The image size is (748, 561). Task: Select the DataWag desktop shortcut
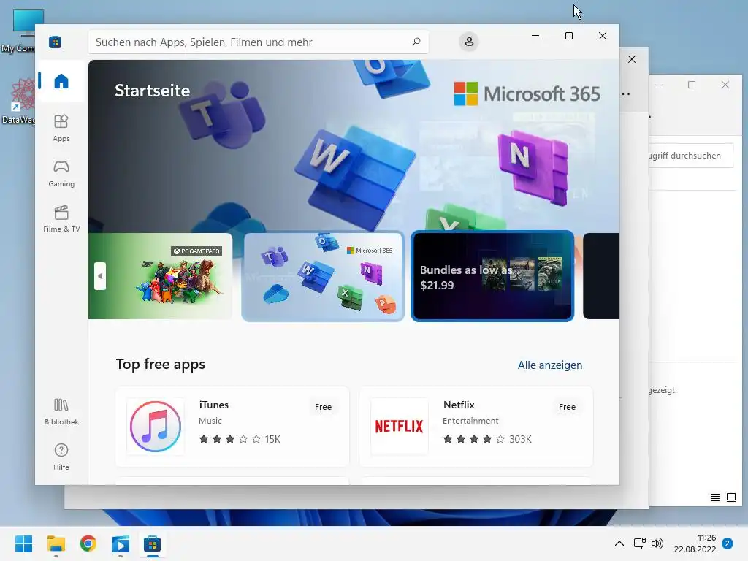click(x=19, y=102)
